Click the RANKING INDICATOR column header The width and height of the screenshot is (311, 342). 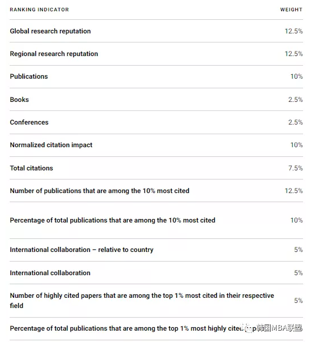(39, 10)
